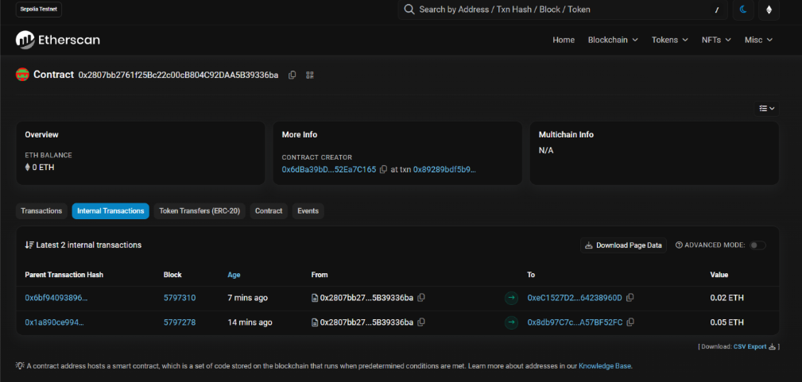This screenshot has height=382, width=802.
Task: Expand the NFTs menu
Action: click(x=716, y=40)
